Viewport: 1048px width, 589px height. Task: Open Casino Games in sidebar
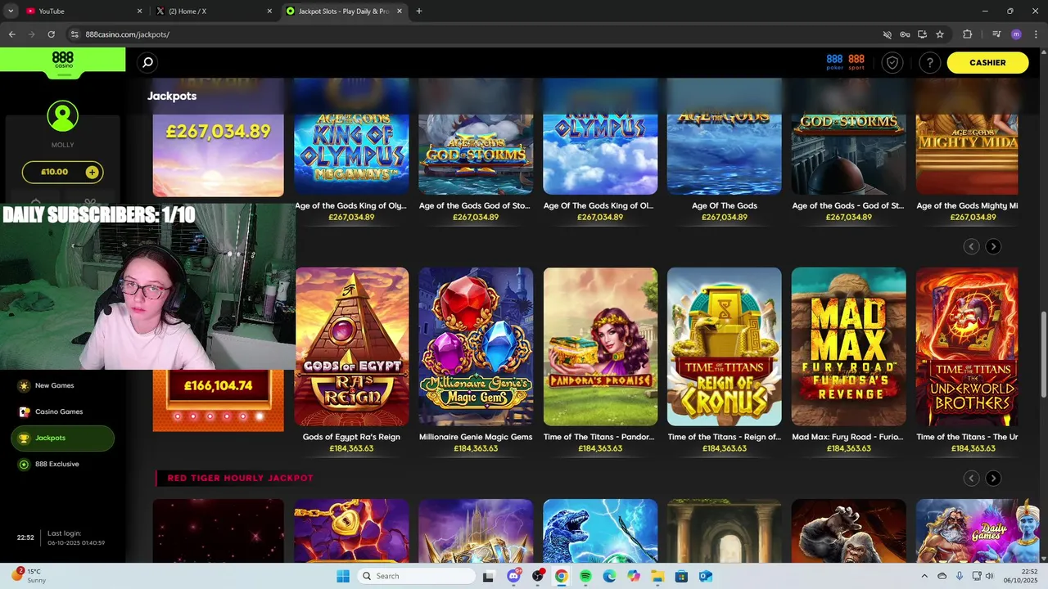[62, 411]
